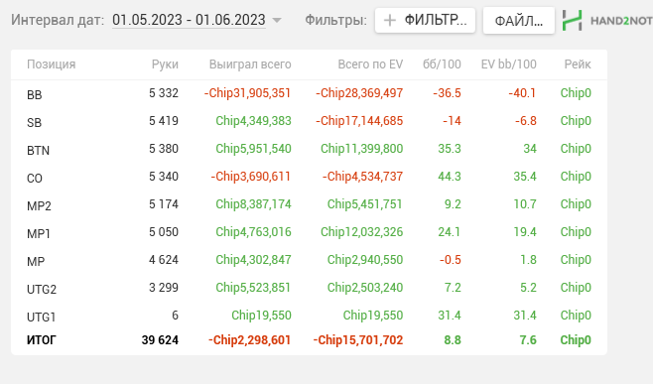Add a filter with ФИЛЬТР... button
This screenshot has height=384, width=653.
coord(425,21)
